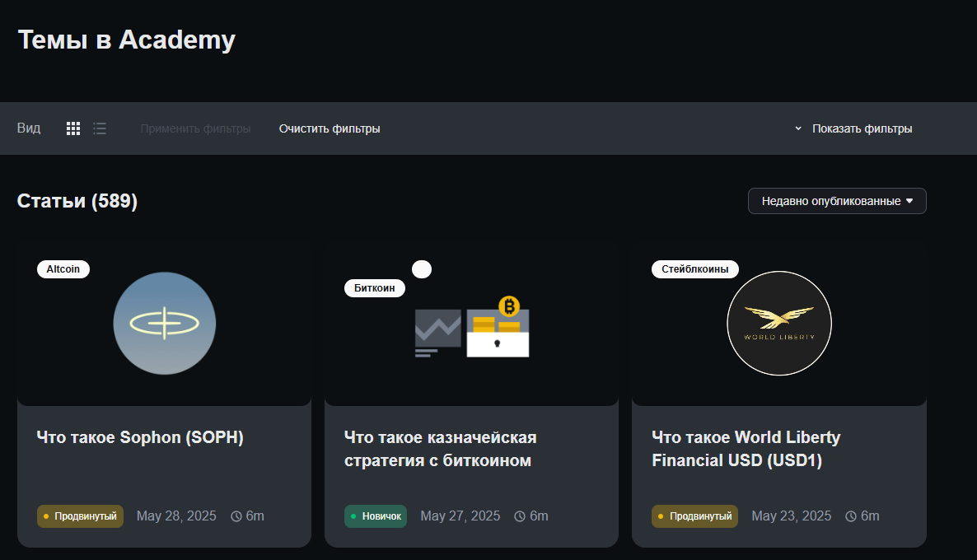Screen dimensions: 977x560
Task: Click Продвинутый badge on USD1 card
Action: [694, 516]
